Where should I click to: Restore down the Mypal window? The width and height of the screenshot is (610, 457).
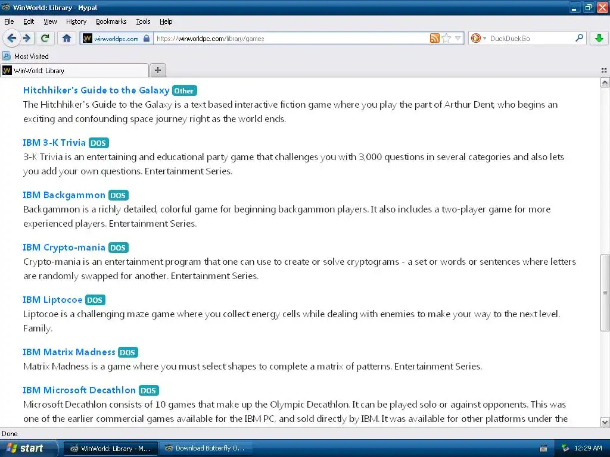coord(588,7)
